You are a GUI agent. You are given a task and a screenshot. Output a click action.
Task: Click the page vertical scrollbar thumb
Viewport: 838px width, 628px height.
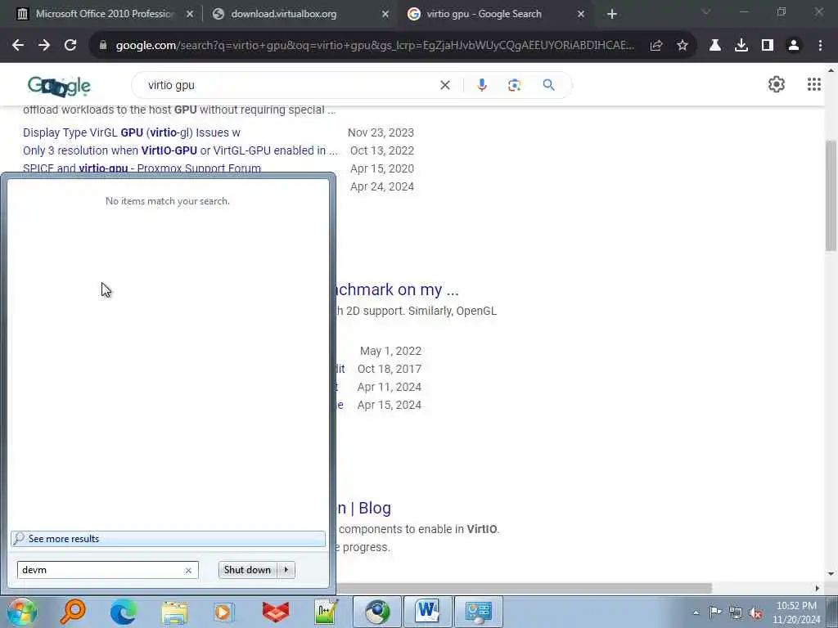point(831,195)
